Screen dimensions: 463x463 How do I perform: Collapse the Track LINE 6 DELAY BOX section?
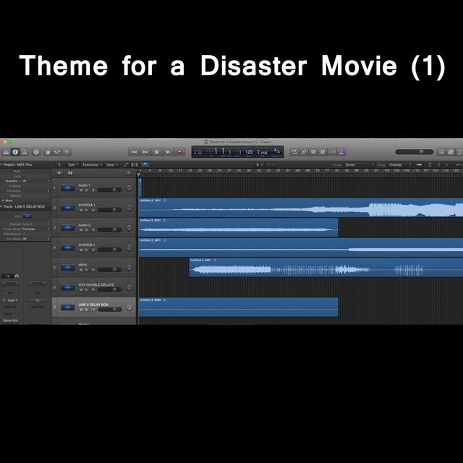pos(1,207)
